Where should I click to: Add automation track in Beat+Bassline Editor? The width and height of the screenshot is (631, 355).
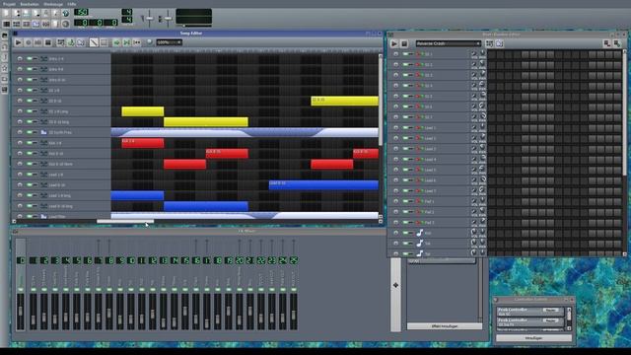click(500, 43)
